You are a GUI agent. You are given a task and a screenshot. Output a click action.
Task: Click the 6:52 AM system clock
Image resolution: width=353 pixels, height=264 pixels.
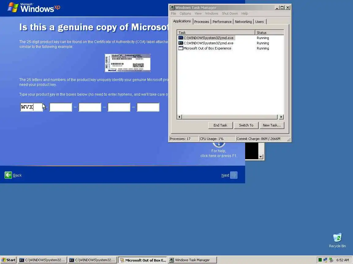pyautogui.click(x=343, y=260)
